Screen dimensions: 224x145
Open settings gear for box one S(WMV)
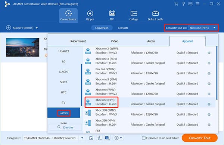(x=209, y=73)
